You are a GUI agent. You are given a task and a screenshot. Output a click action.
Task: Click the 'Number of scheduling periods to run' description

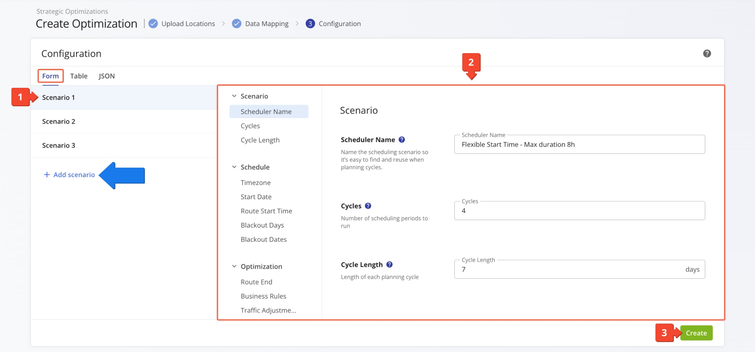tap(384, 222)
